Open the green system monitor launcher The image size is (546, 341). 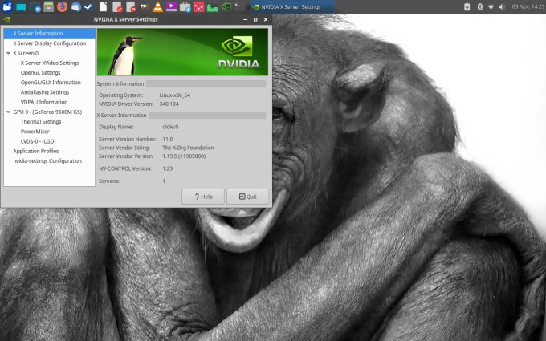point(212,7)
